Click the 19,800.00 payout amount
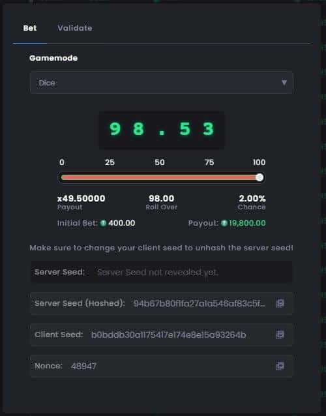The image size is (326, 416). [x=247, y=223]
